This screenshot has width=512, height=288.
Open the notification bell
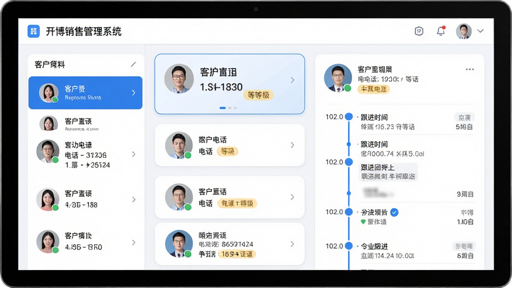[441, 30]
